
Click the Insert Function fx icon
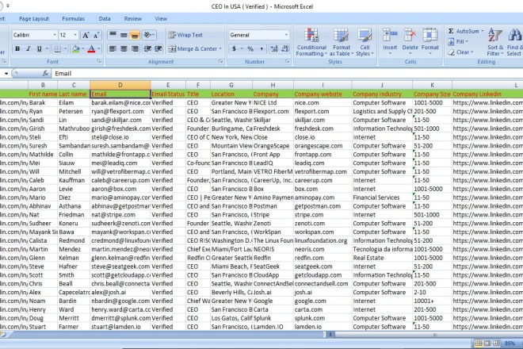coord(45,73)
